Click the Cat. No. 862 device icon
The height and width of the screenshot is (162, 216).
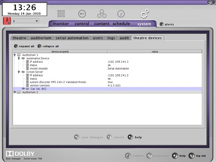coord(27,89)
